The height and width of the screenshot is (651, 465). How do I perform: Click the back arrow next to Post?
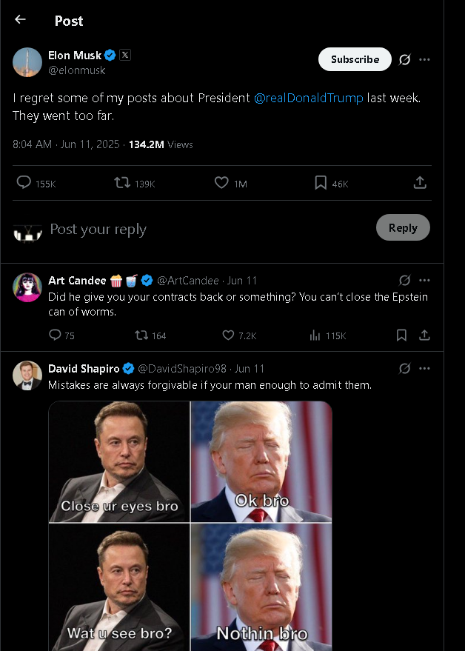(x=20, y=20)
